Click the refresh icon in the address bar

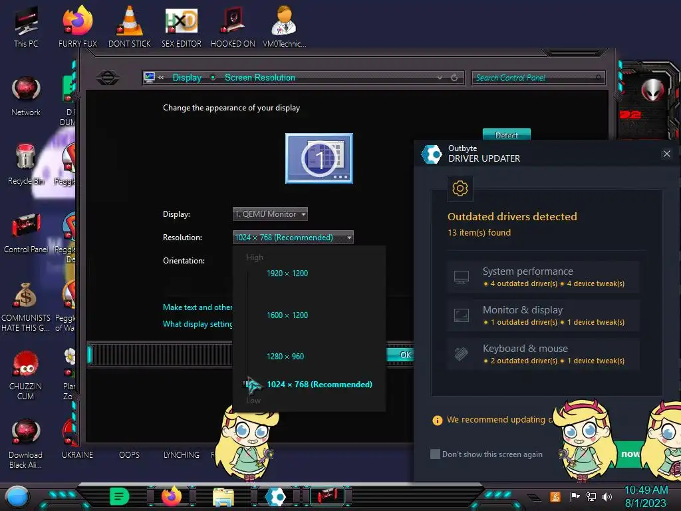pyautogui.click(x=454, y=78)
